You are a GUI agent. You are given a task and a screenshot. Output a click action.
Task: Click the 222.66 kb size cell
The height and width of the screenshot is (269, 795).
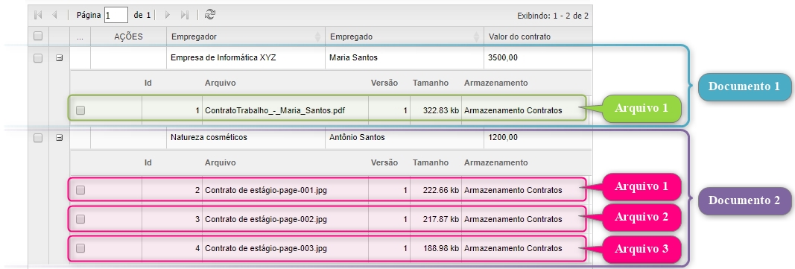(436, 191)
